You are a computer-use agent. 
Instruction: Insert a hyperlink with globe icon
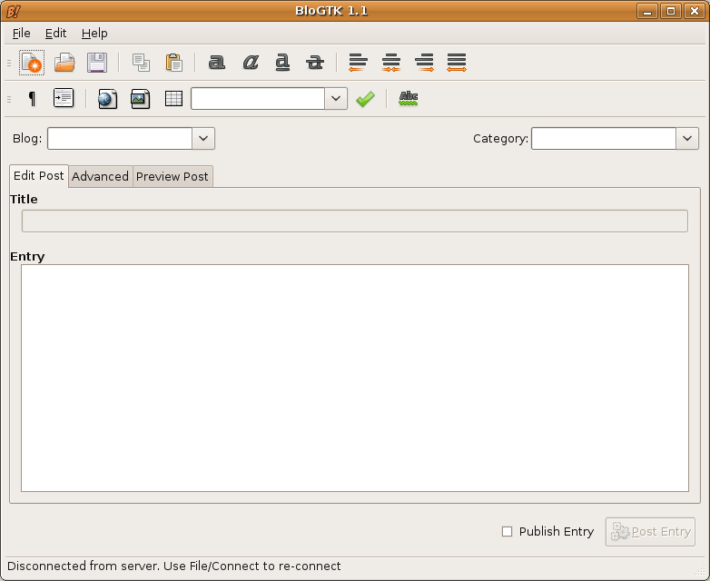[108, 99]
